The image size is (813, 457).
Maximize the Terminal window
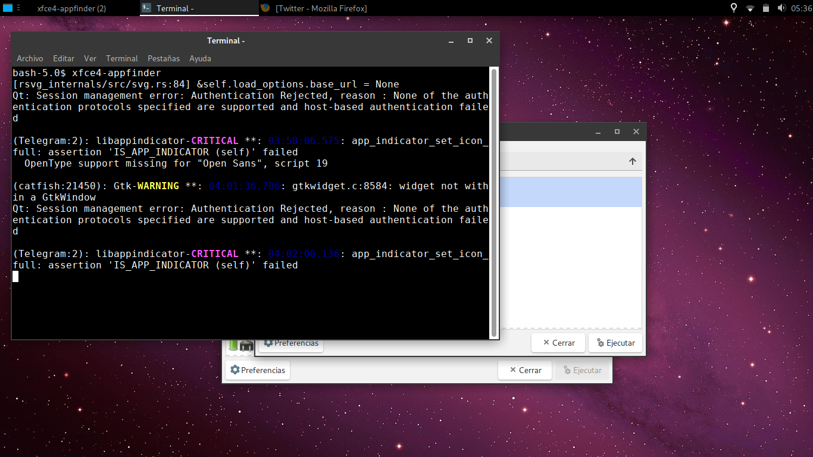click(470, 40)
